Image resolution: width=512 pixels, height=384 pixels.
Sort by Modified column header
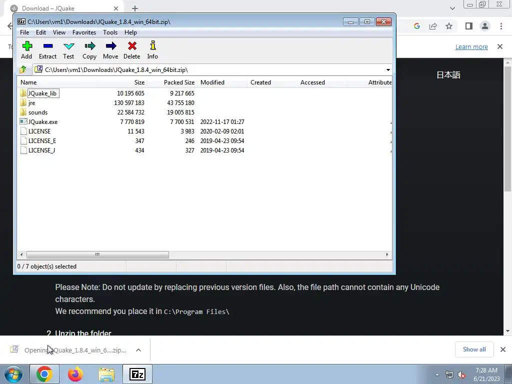tap(222, 82)
